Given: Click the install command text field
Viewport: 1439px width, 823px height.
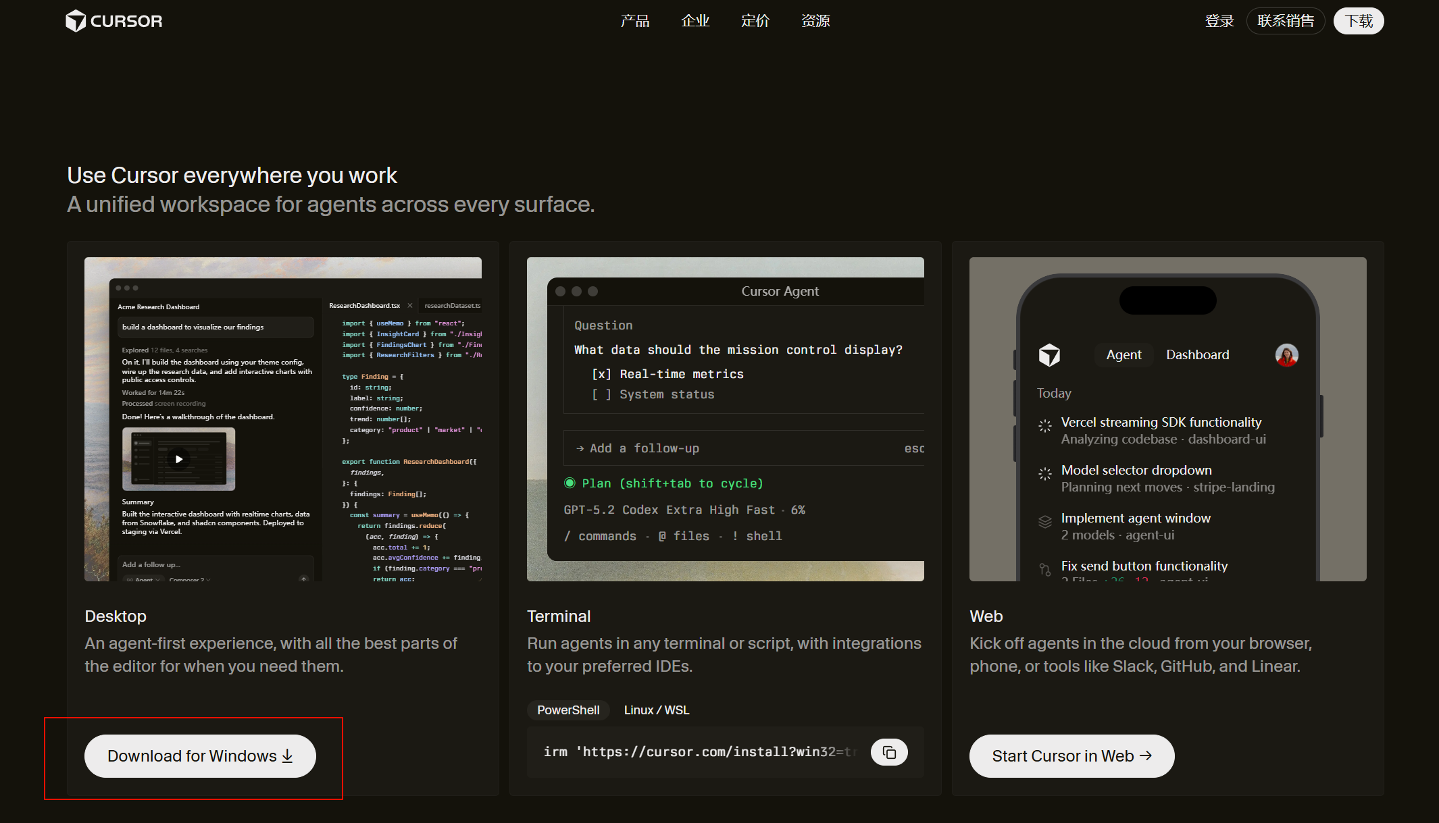Looking at the screenshot, I should click(x=700, y=752).
